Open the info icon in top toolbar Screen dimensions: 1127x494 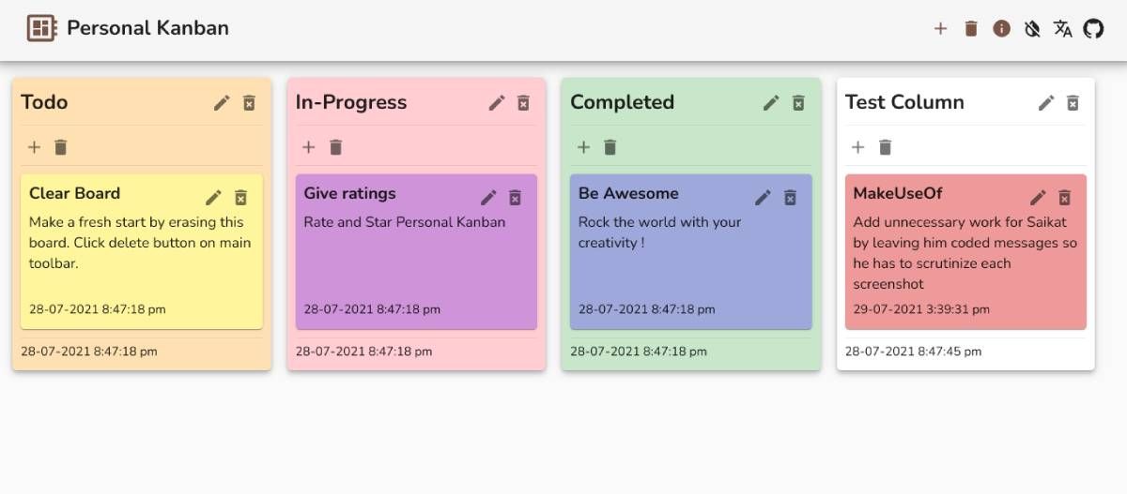(x=1002, y=28)
